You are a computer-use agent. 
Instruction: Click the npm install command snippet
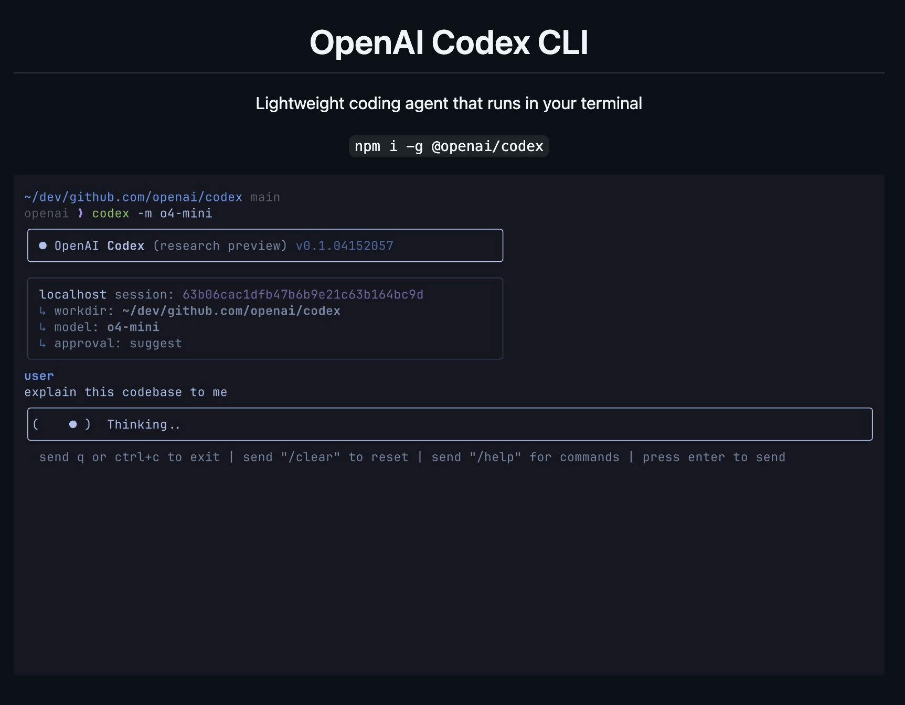click(449, 146)
